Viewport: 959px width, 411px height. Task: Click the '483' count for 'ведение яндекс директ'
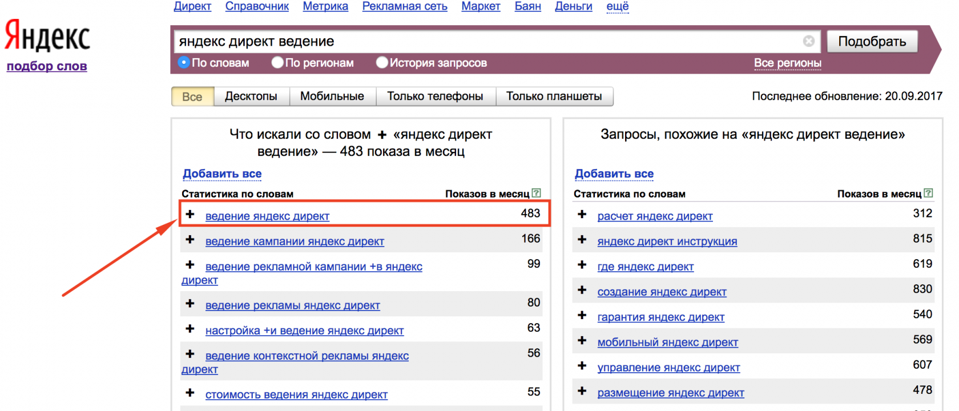click(x=530, y=213)
